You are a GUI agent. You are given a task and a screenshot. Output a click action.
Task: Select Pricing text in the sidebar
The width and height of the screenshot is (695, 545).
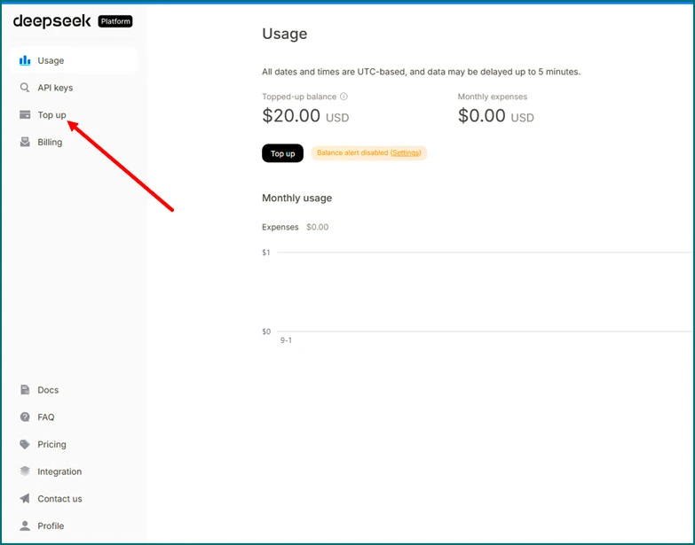51,445
